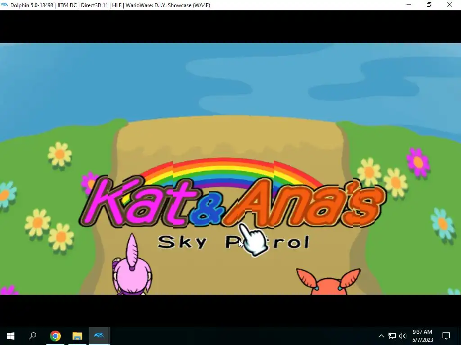The width and height of the screenshot is (461, 345).
Task: Click the Sky Patrol subtitle text
Action: pyautogui.click(x=234, y=242)
